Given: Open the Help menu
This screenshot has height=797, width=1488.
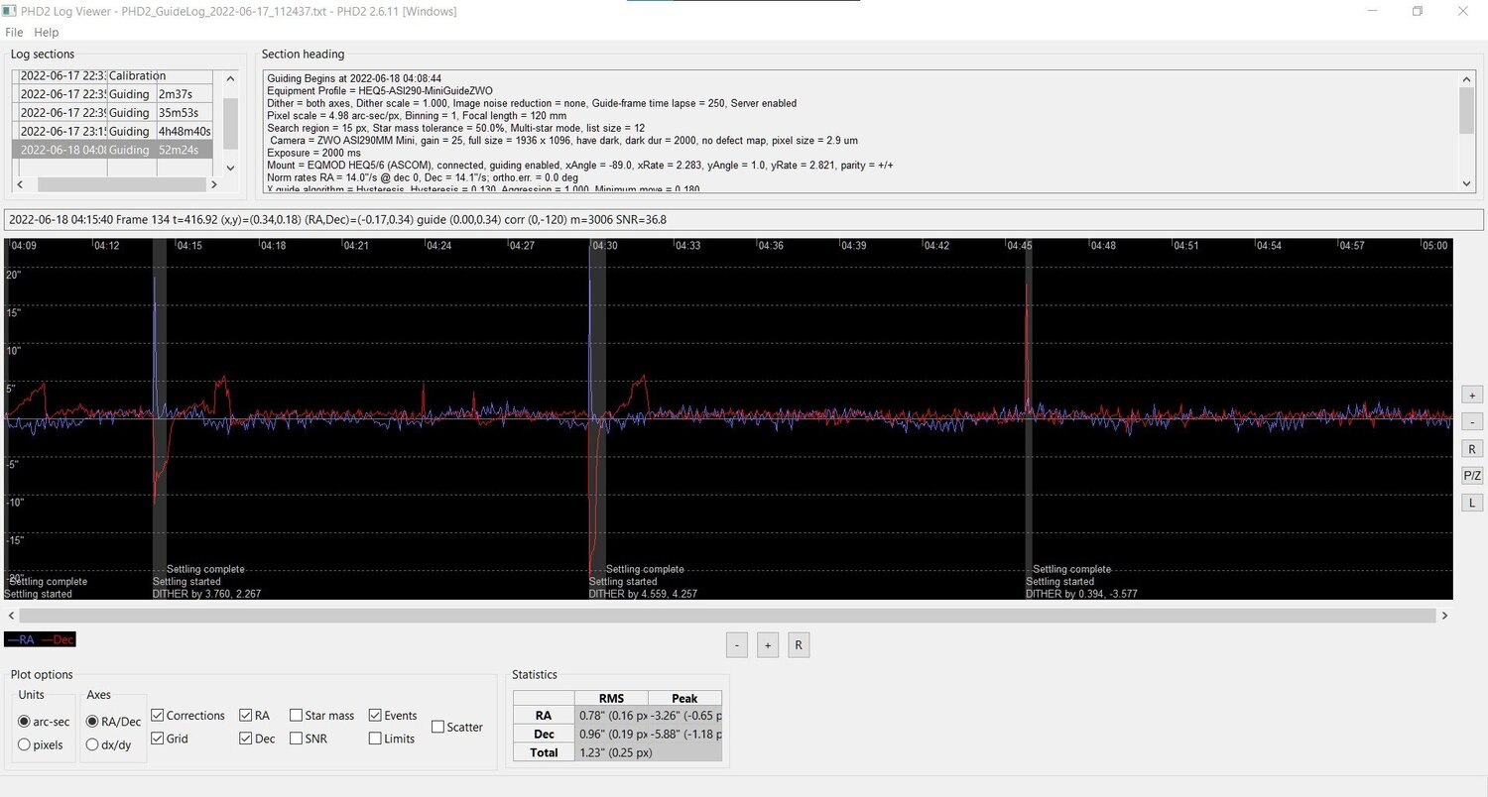Looking at the screenshot, I should [x=47, y=33].
